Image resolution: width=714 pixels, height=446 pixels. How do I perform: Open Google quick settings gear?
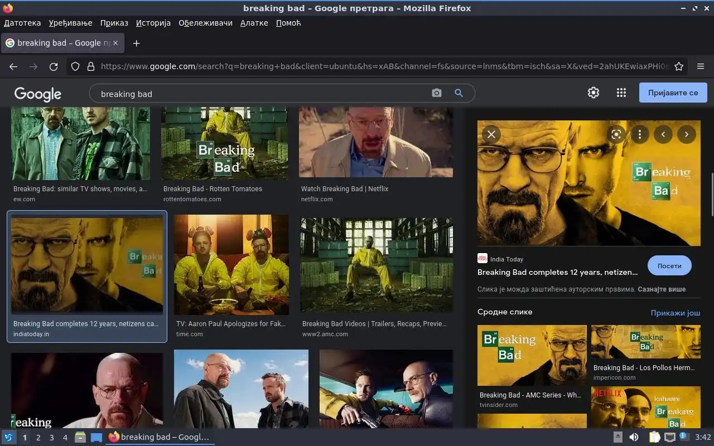coord(594,93)
